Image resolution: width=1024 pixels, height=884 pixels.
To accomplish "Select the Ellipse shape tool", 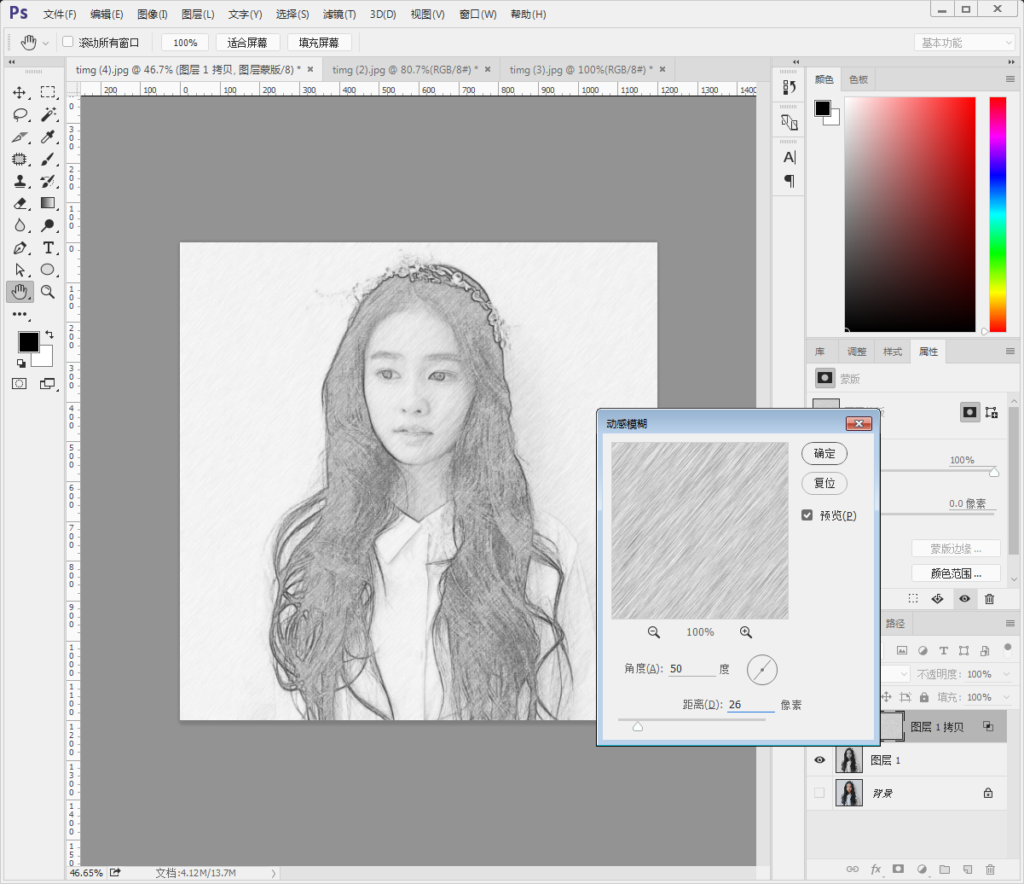I will click(x=48, y=270).
